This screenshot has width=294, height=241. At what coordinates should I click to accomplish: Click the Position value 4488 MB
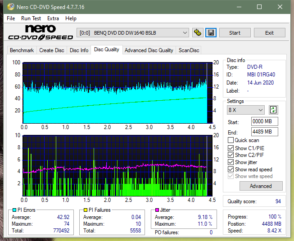click(271, 224)
